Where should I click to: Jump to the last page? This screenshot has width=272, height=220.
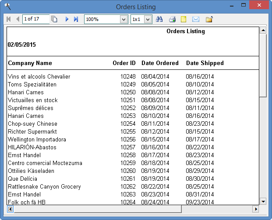pos(76,19)
